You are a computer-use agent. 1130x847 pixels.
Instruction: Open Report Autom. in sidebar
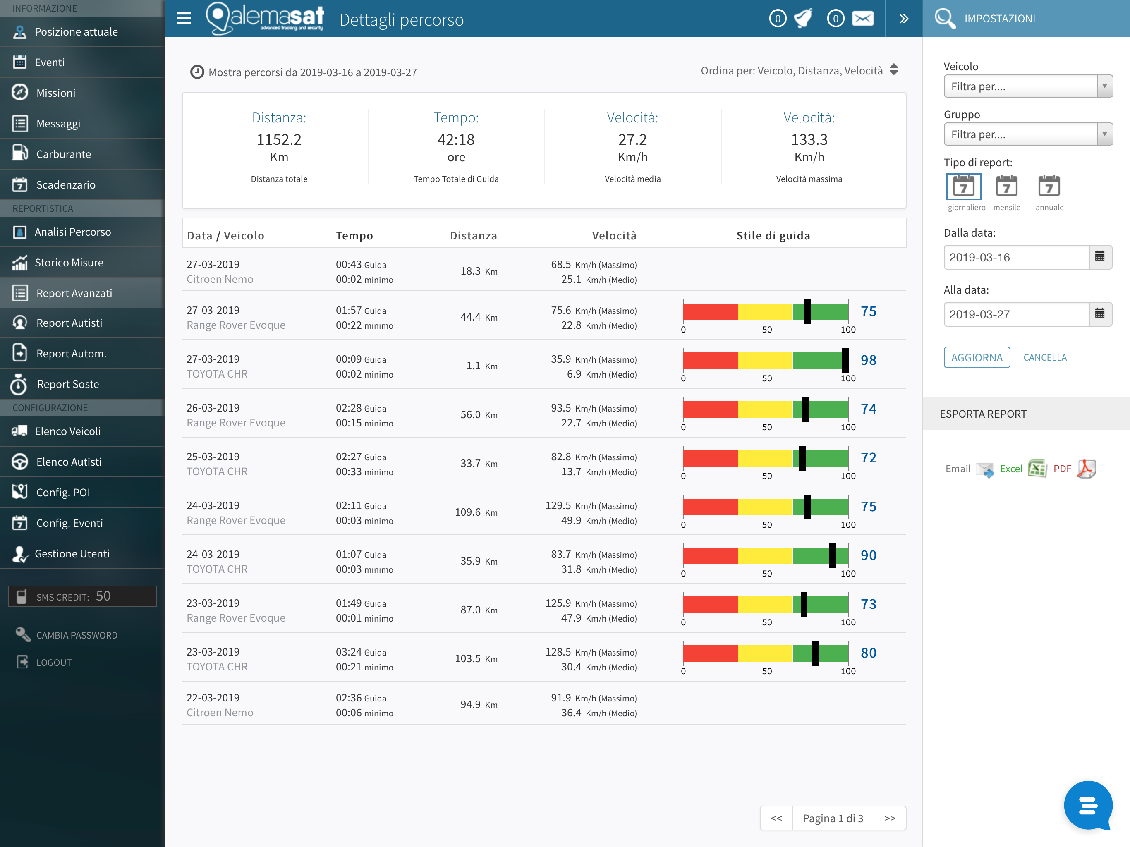82,353
